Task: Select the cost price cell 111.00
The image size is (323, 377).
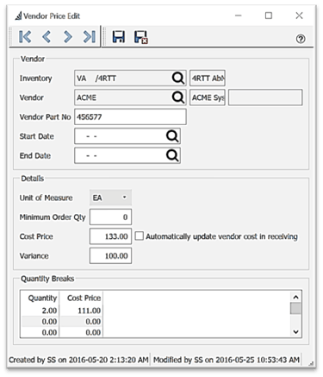Action: coord(82,311)
